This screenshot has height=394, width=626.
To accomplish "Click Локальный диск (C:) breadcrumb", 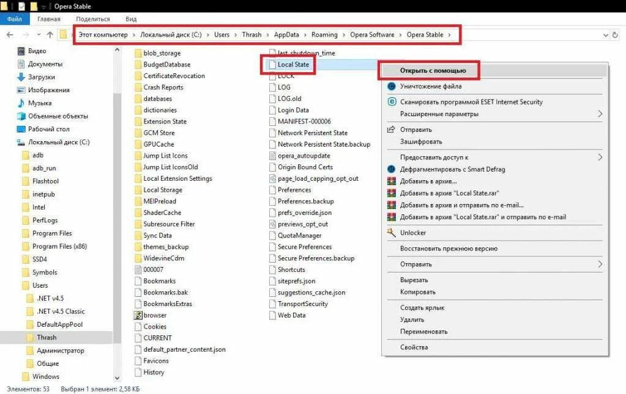I will pos(171,35).
